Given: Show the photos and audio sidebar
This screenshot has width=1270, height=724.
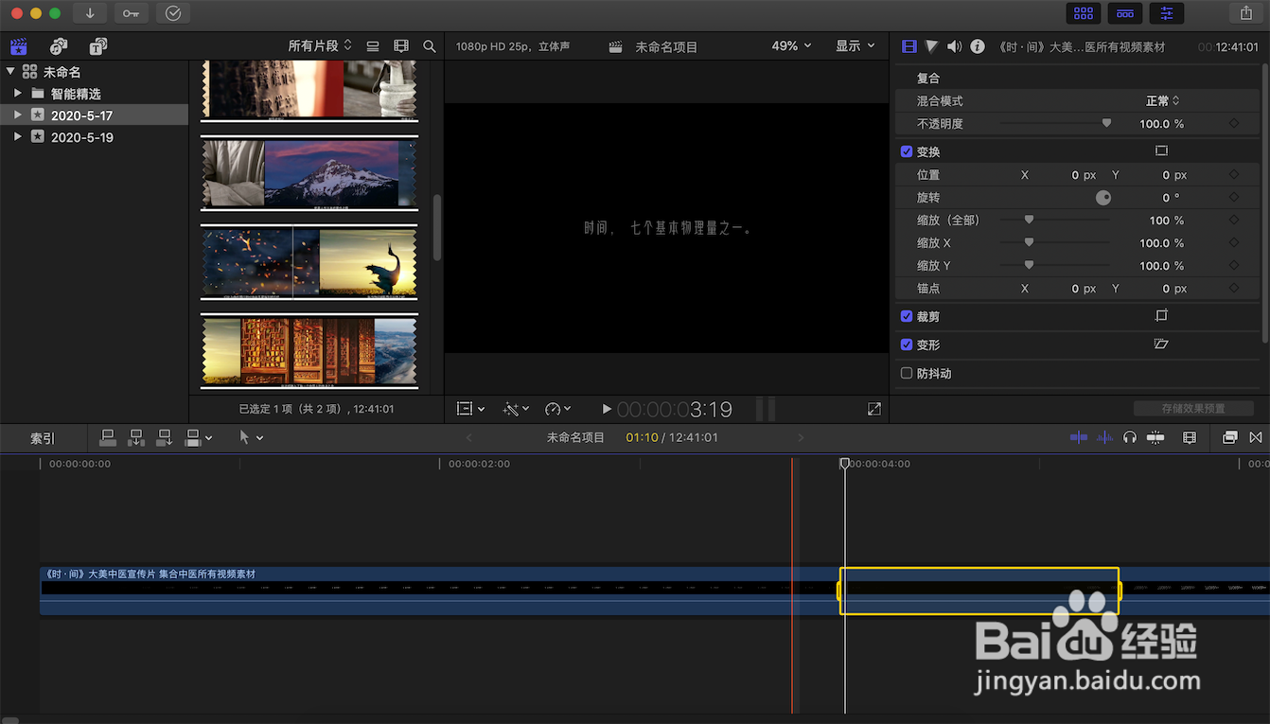Looking at the screenshot, I should click(59, 46).
